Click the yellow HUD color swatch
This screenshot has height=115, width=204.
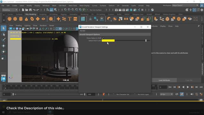pos(108,41)
